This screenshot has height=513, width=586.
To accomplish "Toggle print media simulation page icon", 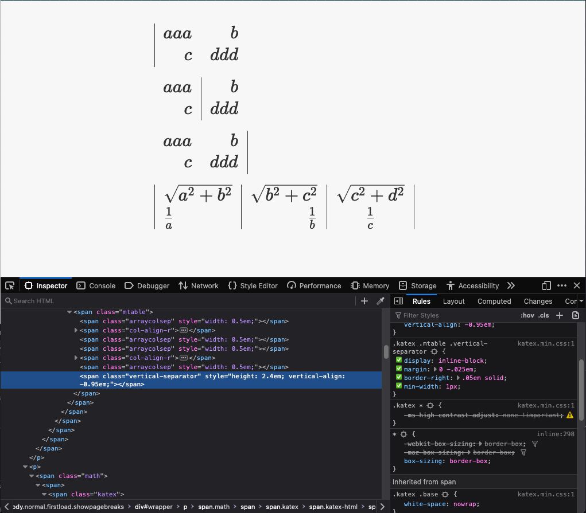I will pos(576,315).
